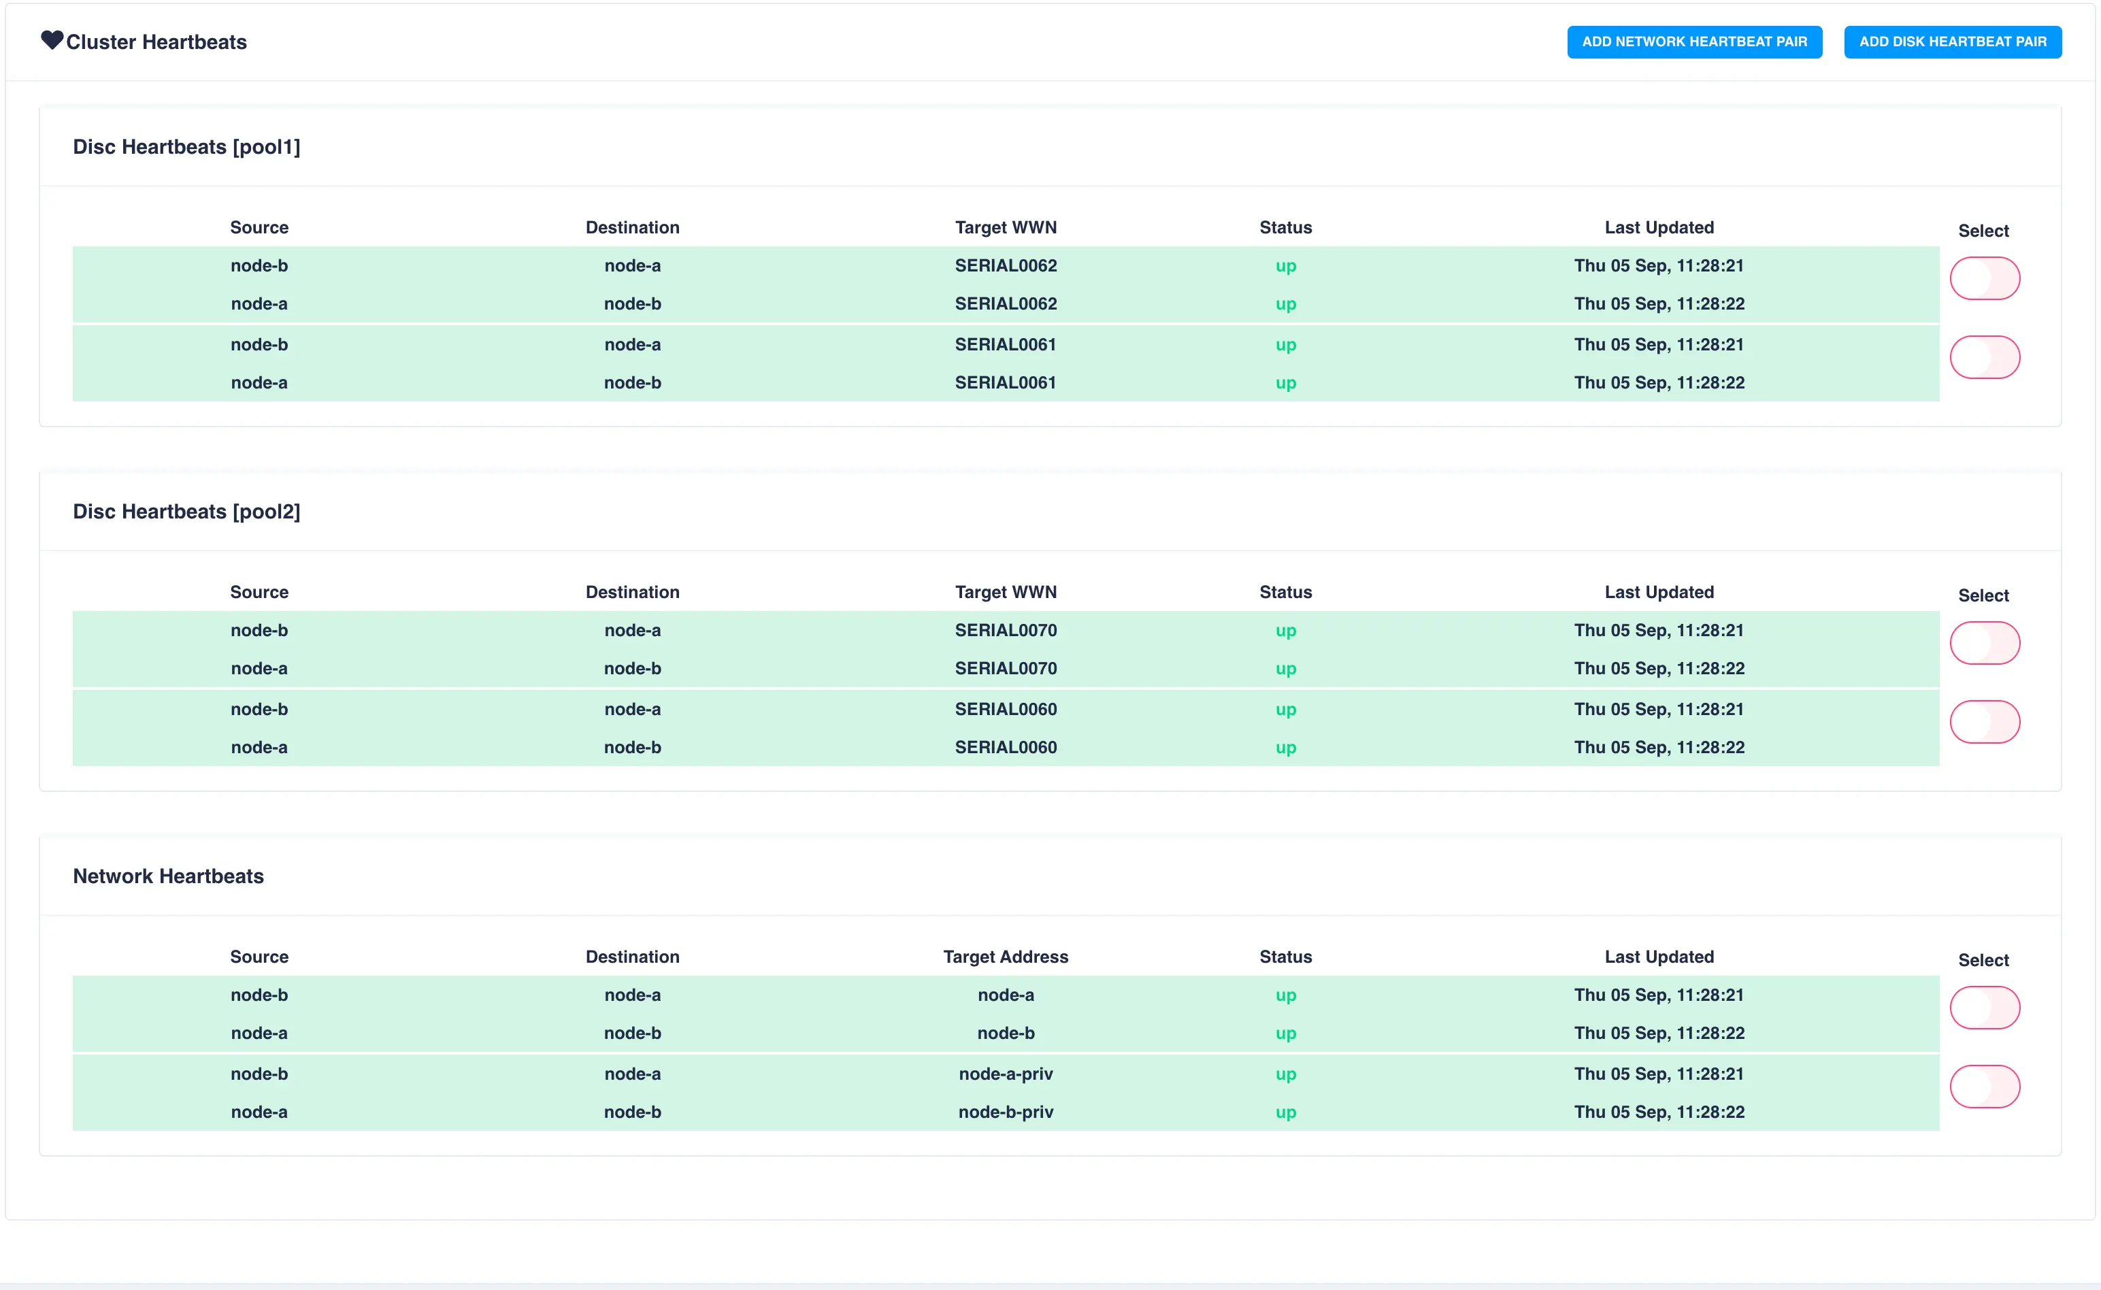This screenshot has height=1290, width=2101.
Task: Click second SERIAL0060 cell in pool2
Action: [1006, 747]
